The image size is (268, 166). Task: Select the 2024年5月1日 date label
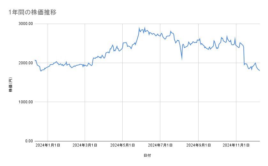pos(123,146)
